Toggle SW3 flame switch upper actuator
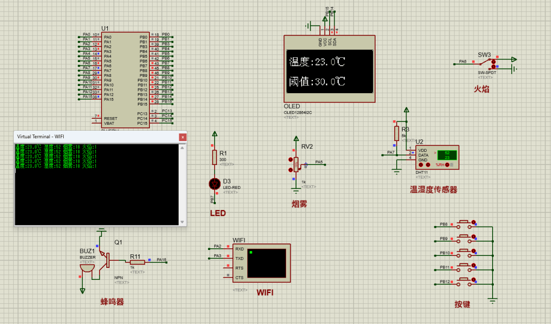551x324 pixels. click(494, 62)
